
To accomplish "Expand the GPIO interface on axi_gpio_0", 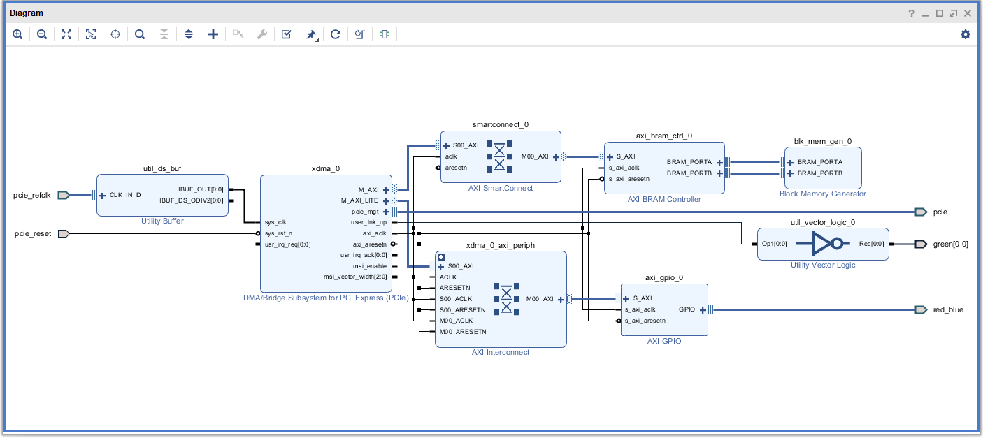I will coord(703,310).
